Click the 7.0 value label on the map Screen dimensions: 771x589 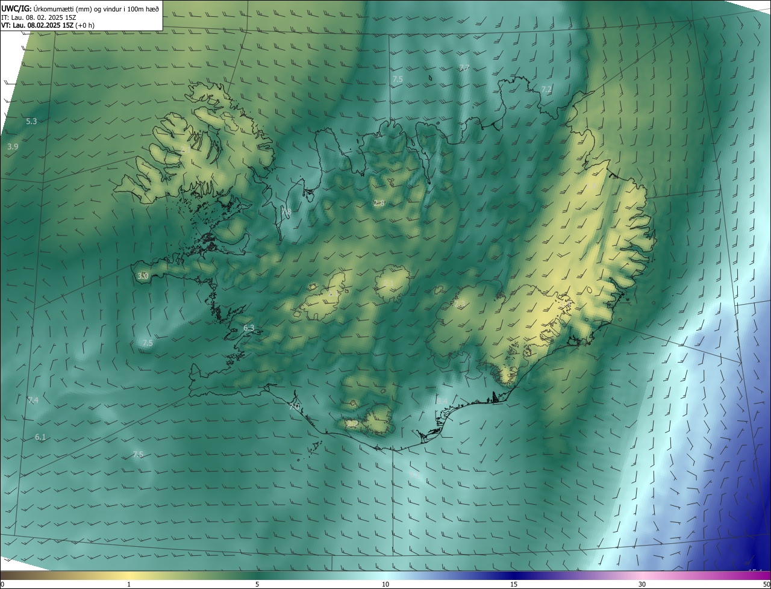tap(295, 407)
